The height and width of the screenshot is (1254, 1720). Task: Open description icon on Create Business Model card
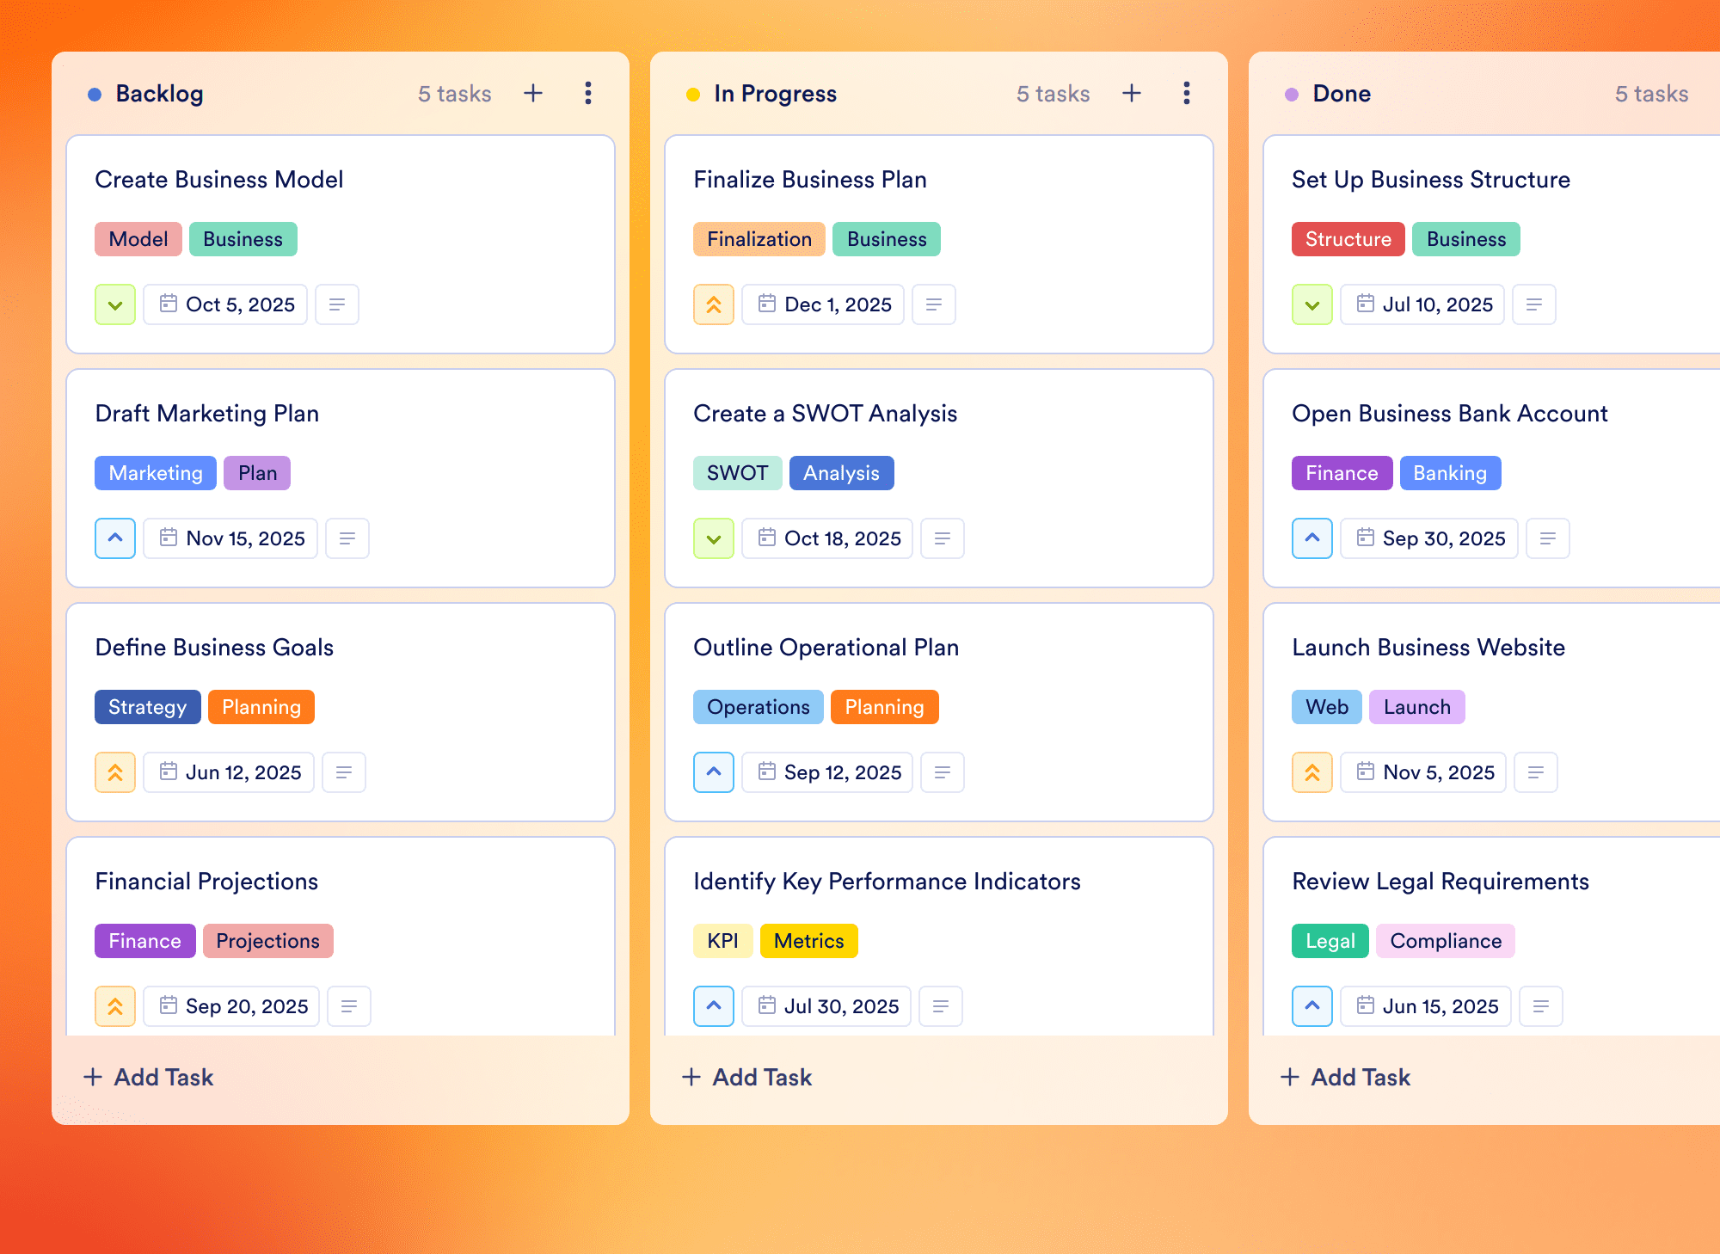(337, 304)
